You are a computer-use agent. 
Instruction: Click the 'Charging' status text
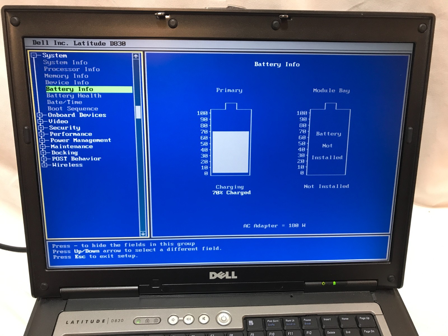coord(230,187)
